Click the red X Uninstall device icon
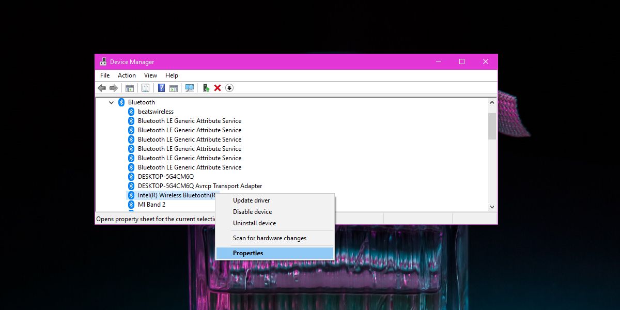The image size is (620, 310). [x=218, y=88]
